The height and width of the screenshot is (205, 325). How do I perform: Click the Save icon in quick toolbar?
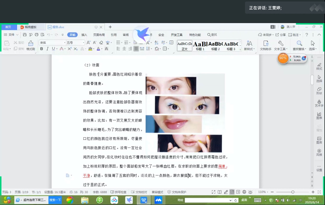[25, 35]
